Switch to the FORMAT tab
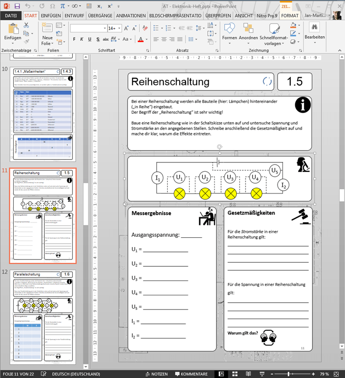This screenshot has width=345, height=378. pyautogui.click(x=289, y=16)
